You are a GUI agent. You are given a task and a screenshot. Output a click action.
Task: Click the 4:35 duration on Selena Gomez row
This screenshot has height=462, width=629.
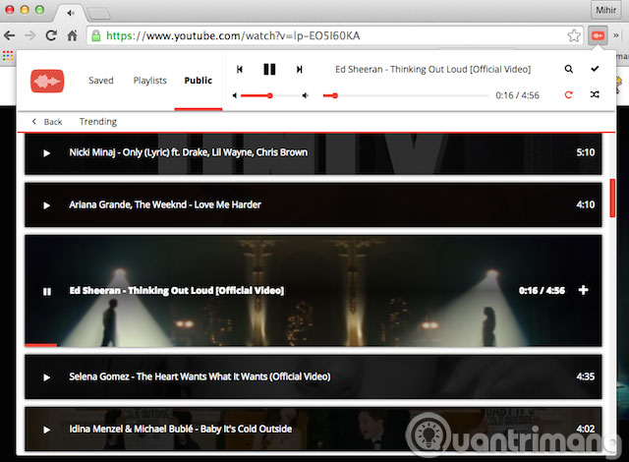(x=586, y=376)
